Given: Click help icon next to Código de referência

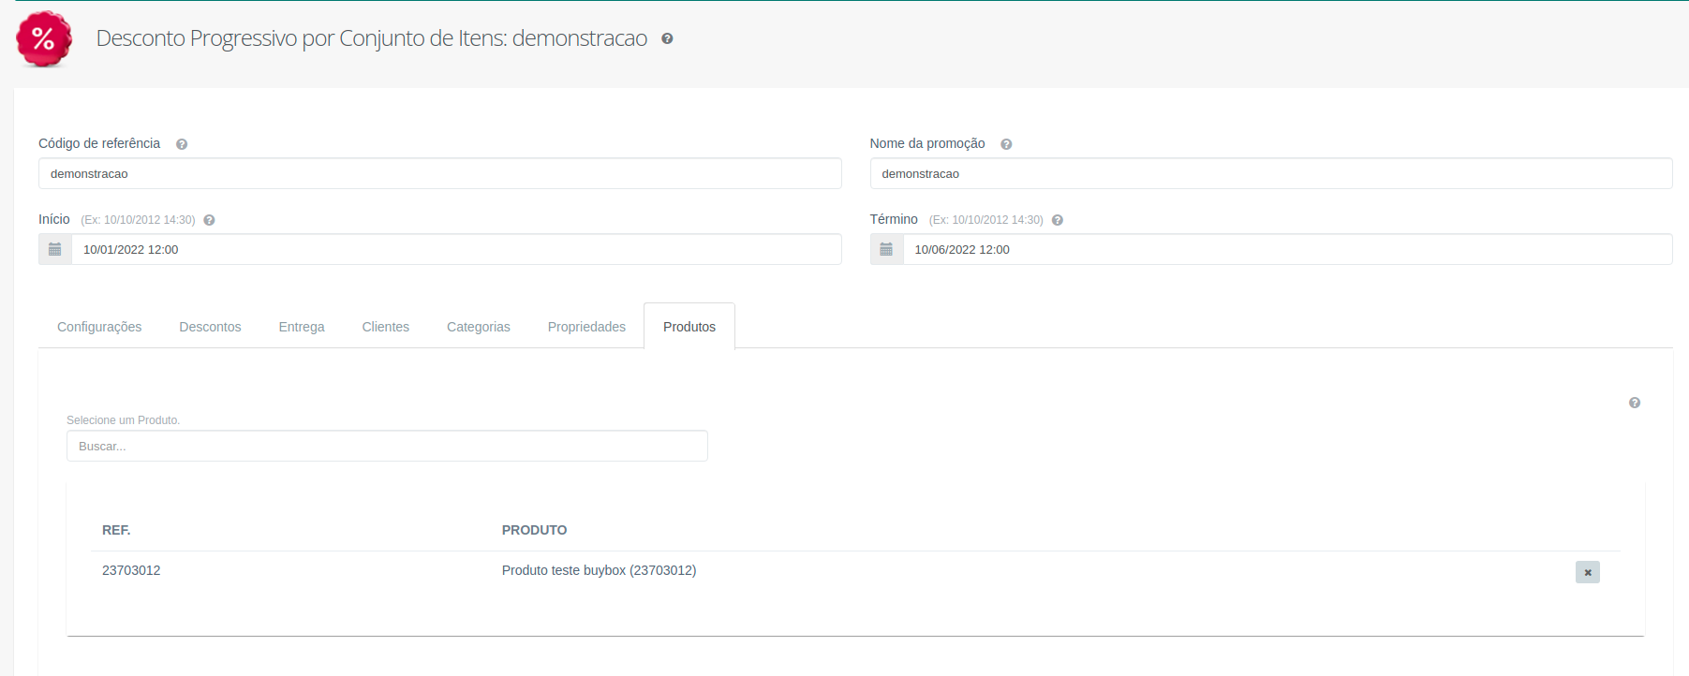Looking at the screenshot, I should click(x=182, y=144).
